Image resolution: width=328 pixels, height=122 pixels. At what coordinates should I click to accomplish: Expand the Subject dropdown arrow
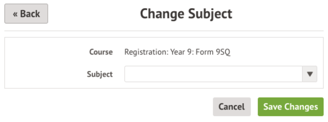pos(309,74)
